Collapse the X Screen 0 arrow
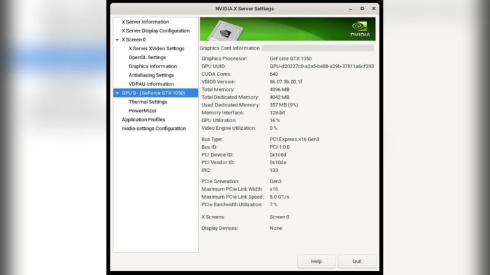The width and height of the screenshot is (490, 275). [117, 39]
